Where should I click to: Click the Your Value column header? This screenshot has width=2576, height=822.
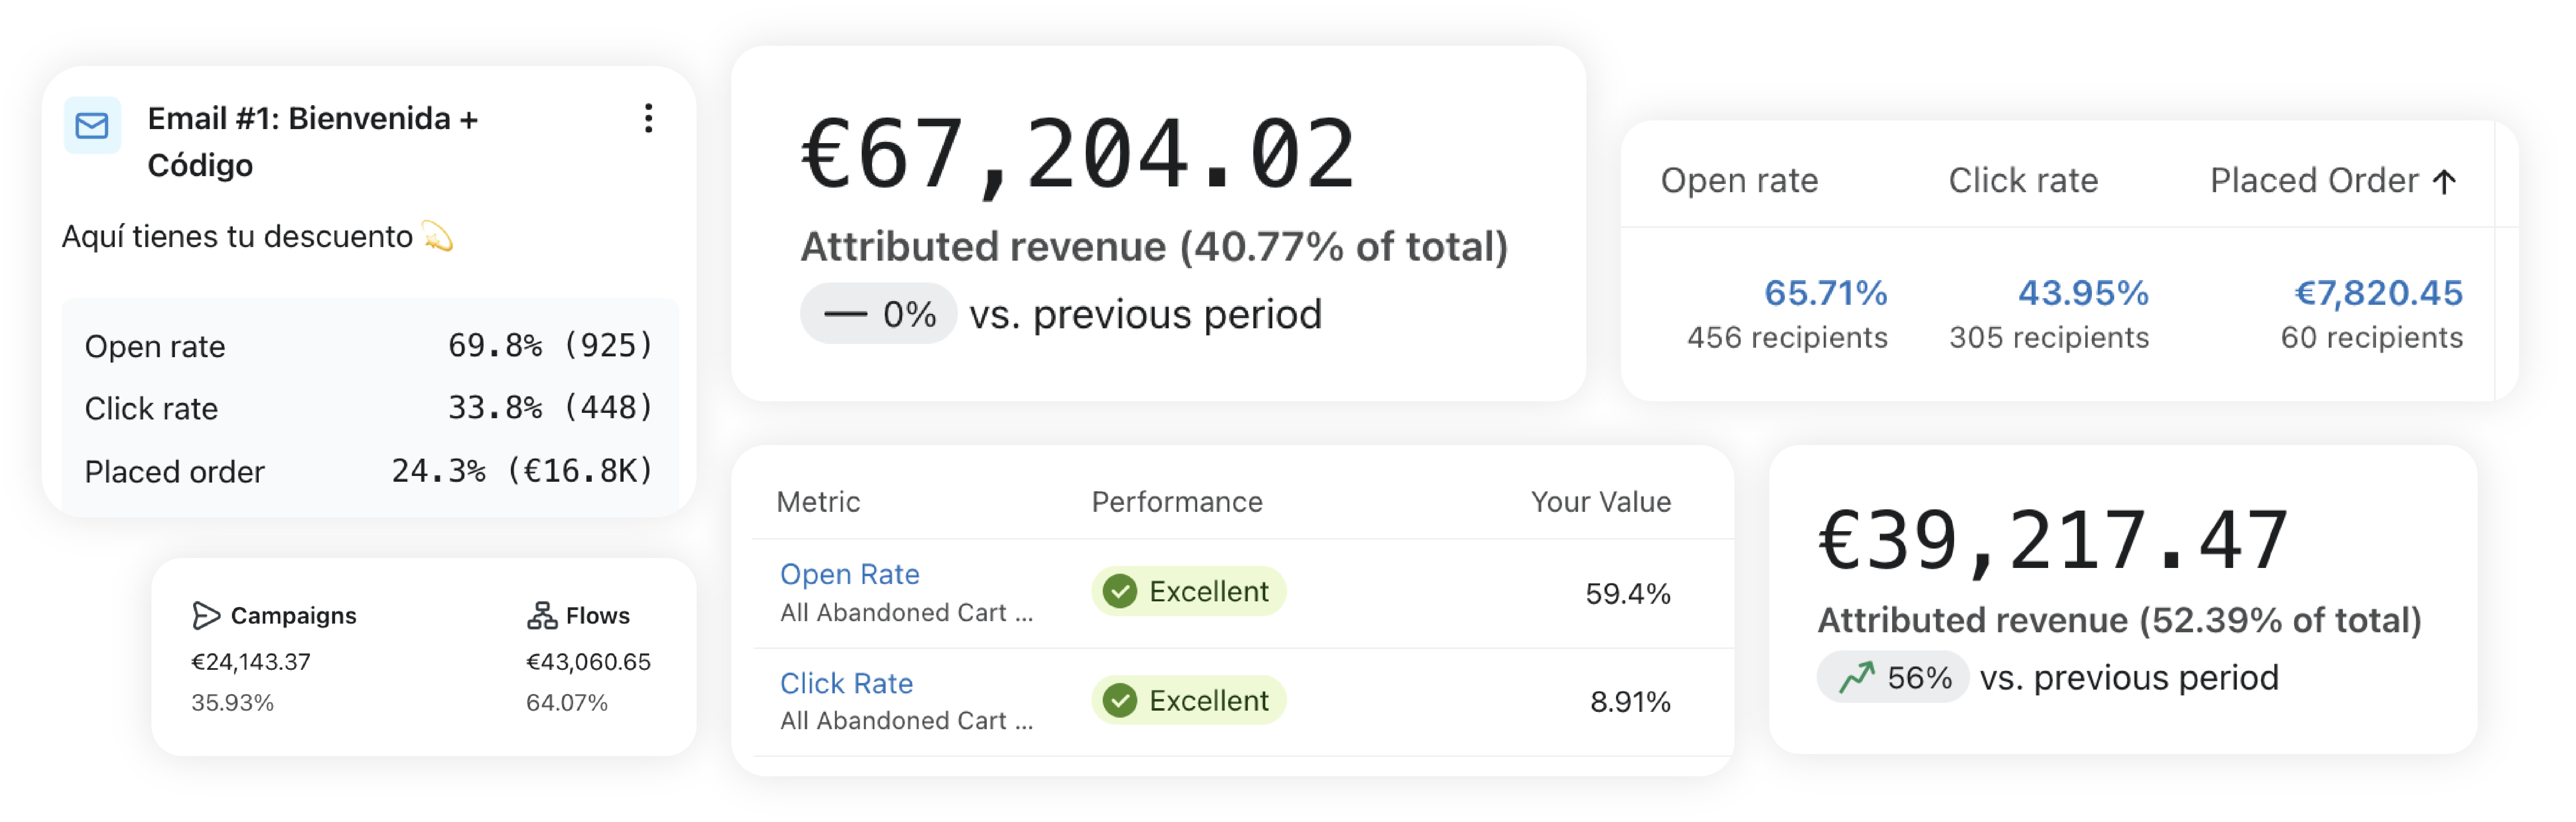(1600, 501)
